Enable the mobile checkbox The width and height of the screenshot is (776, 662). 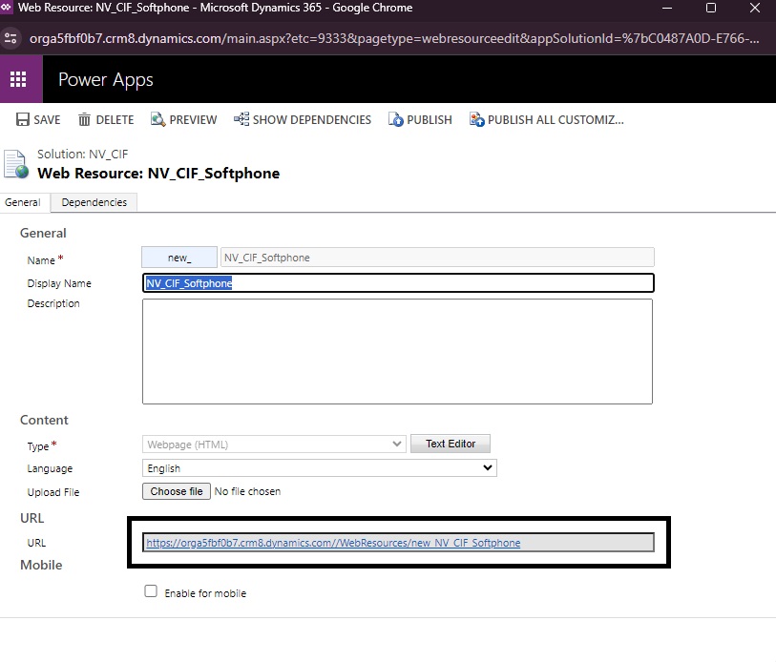[x=151, y=591]
